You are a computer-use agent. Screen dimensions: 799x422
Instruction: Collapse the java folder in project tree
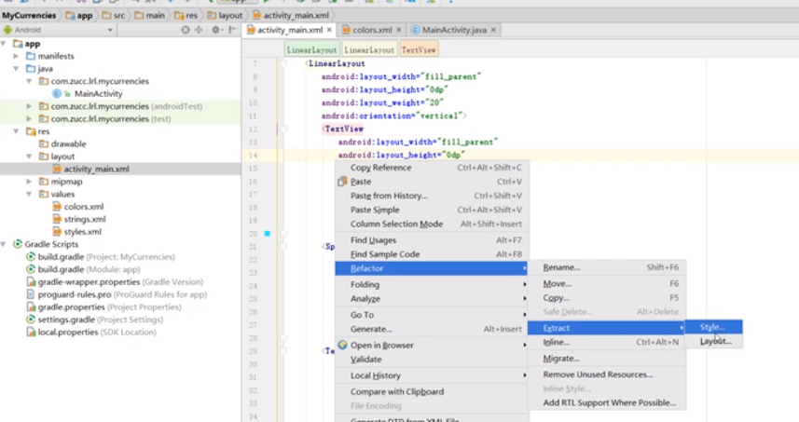click(17, 69)
